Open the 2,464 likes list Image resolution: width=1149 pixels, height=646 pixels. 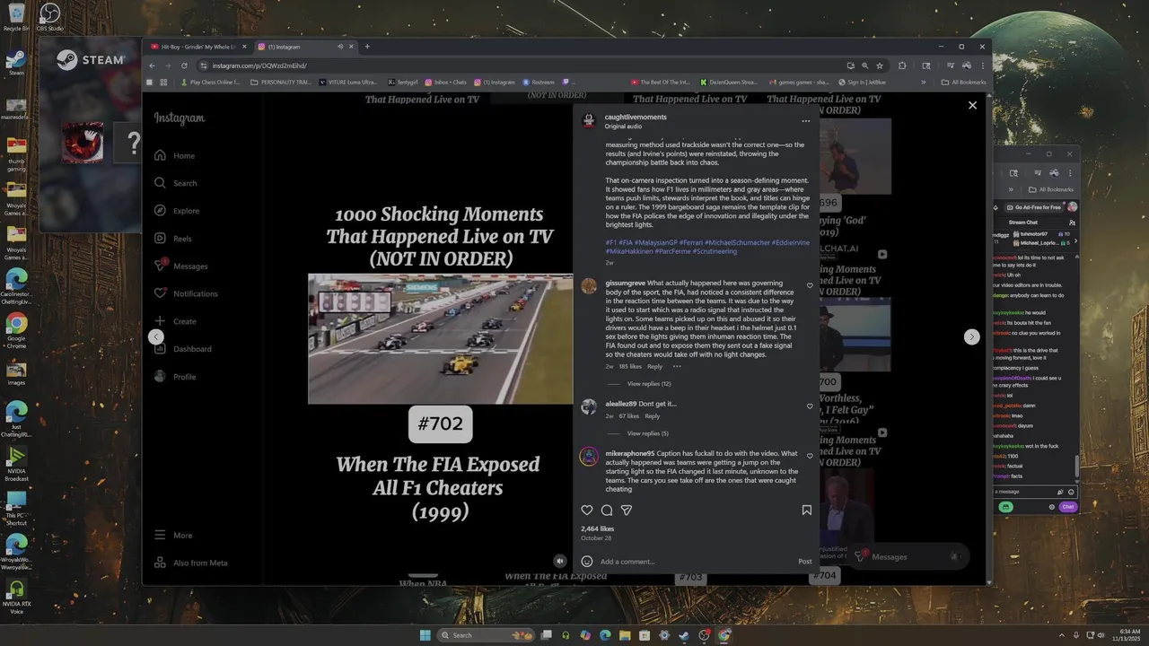(x=598, y=528)
